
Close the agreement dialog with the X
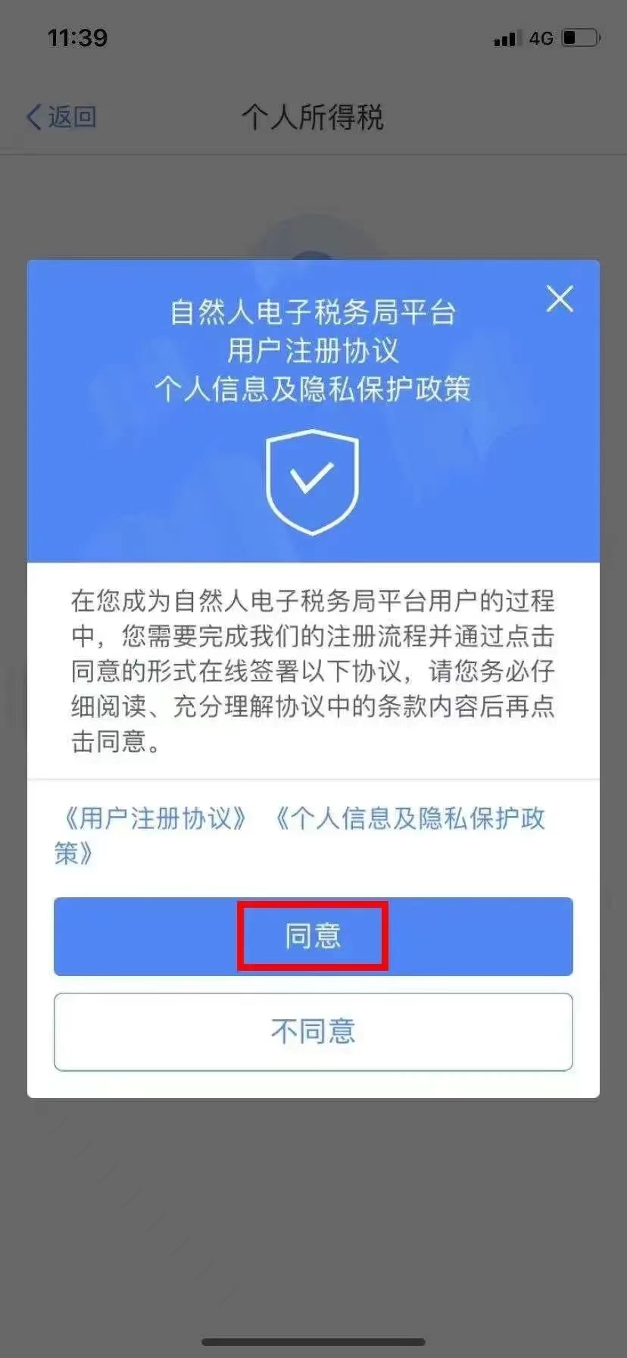click(560, 299)
